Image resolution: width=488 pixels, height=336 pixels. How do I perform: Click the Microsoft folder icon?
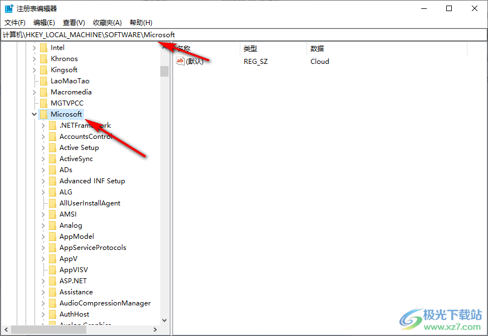point(43,114)
